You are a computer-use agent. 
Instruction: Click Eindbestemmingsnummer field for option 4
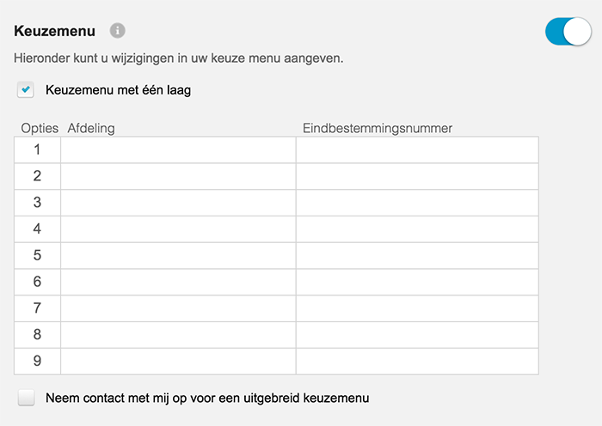tap(417, 229)
